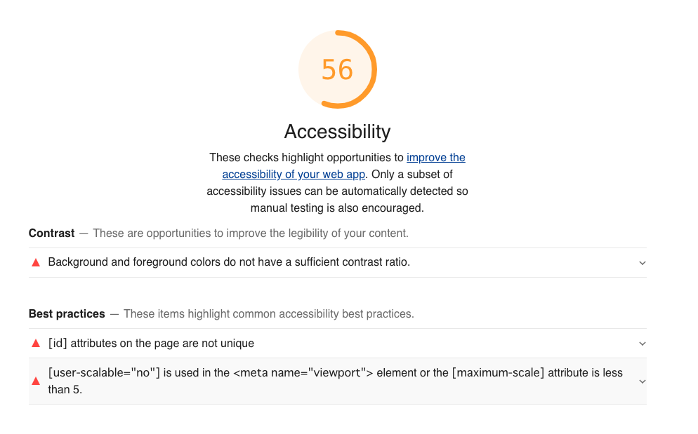Click the warning triangle next to the user-scalable audit
Screen dimensions: 698x434
(35, 381)
